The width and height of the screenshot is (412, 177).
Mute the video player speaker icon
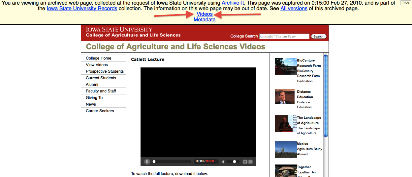223,162
